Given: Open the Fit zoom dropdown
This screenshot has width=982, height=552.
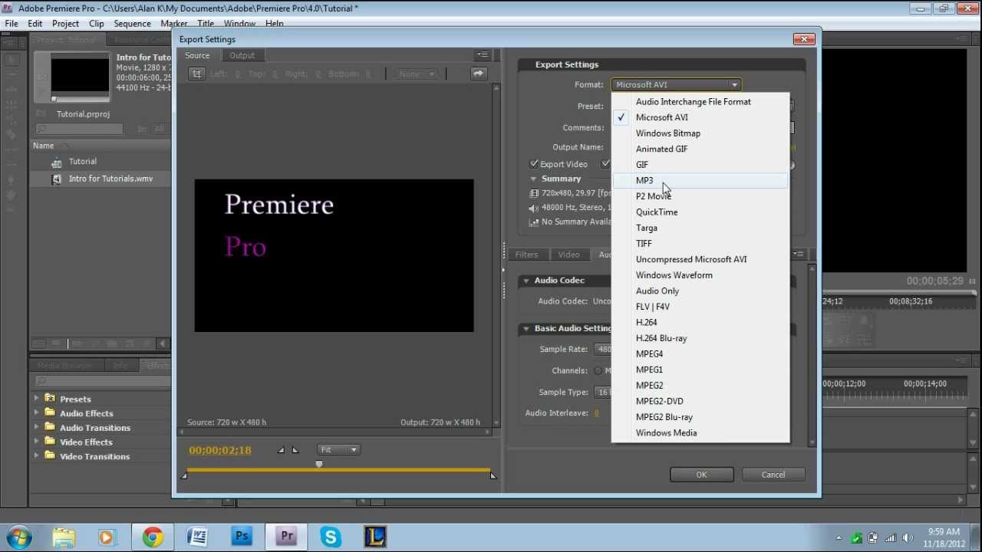Looking at the screenshot, I should (x=338, y=450).
